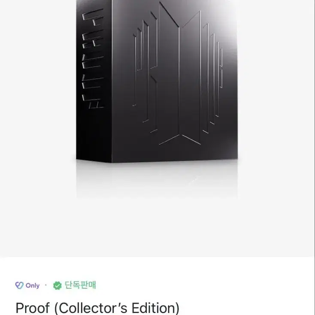The image size is (315, 315).
Task: Tap the reflection beneath the album box
Action: point(157,179)
